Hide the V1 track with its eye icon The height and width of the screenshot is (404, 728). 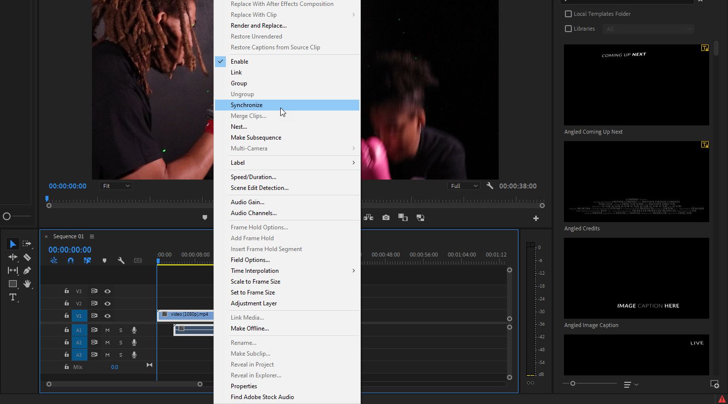pyautogui.click(x=108, y=316)
